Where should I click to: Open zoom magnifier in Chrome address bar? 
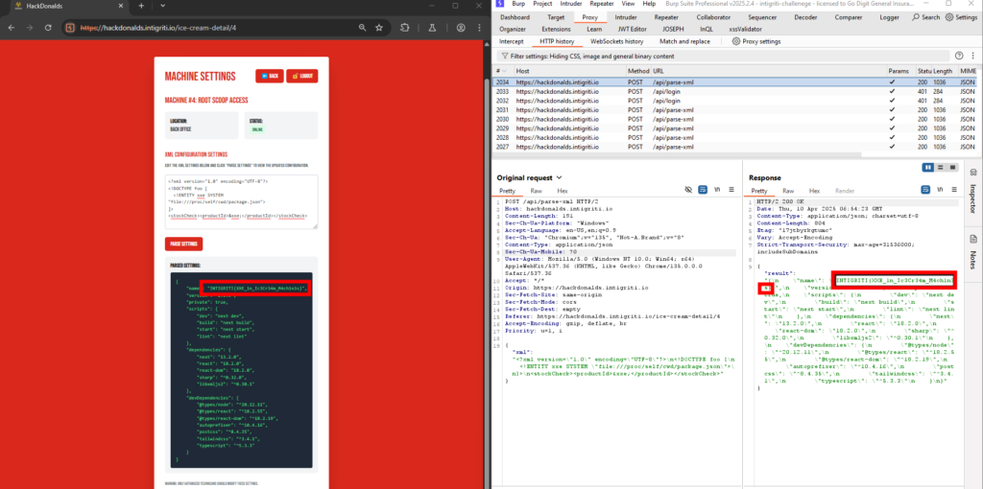click(362, 28)
